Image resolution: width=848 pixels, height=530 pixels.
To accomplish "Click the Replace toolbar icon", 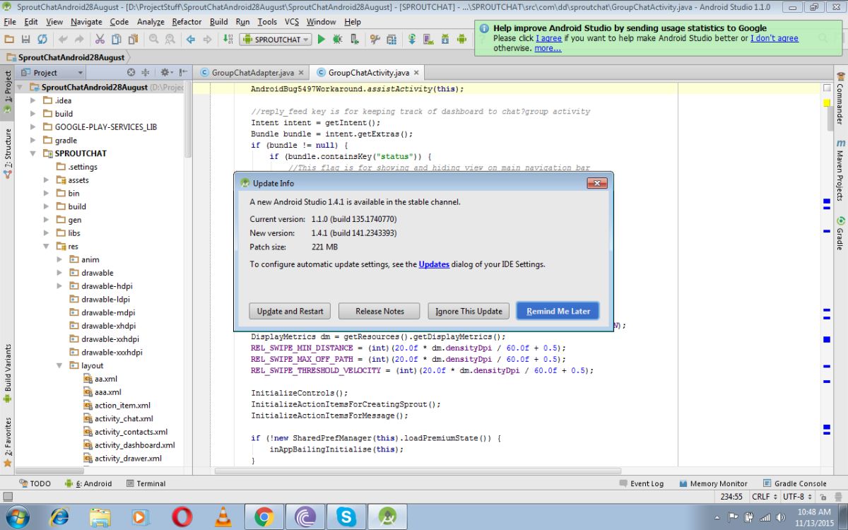I will (x=170, y=40).
